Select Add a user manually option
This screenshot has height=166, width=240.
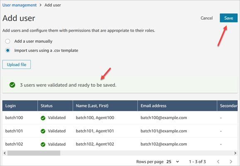coord(7,41)
